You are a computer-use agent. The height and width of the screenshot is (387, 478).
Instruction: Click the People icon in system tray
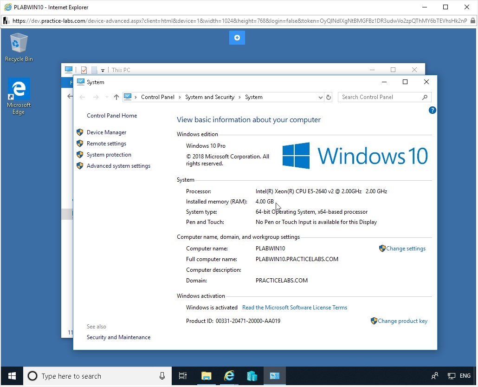435,376
